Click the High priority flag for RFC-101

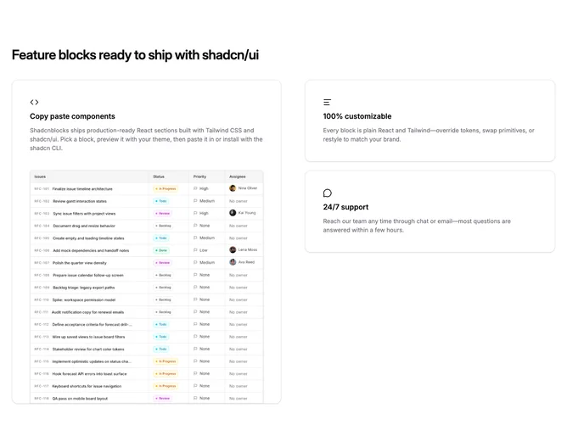[x=195, y=188]
